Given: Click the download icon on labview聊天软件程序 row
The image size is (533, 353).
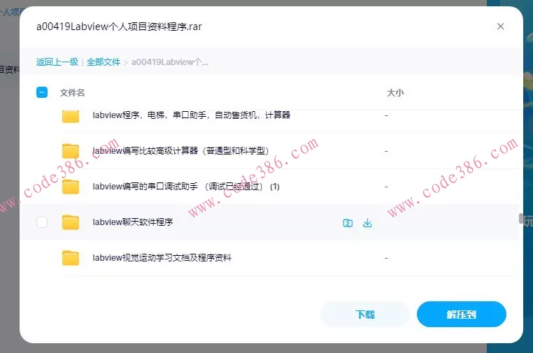Looking at the screenshot, I should (367, 223).
